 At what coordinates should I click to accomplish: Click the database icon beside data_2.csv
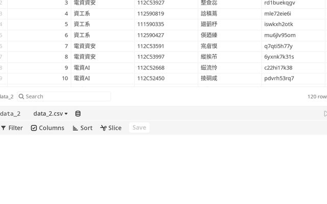78,114
